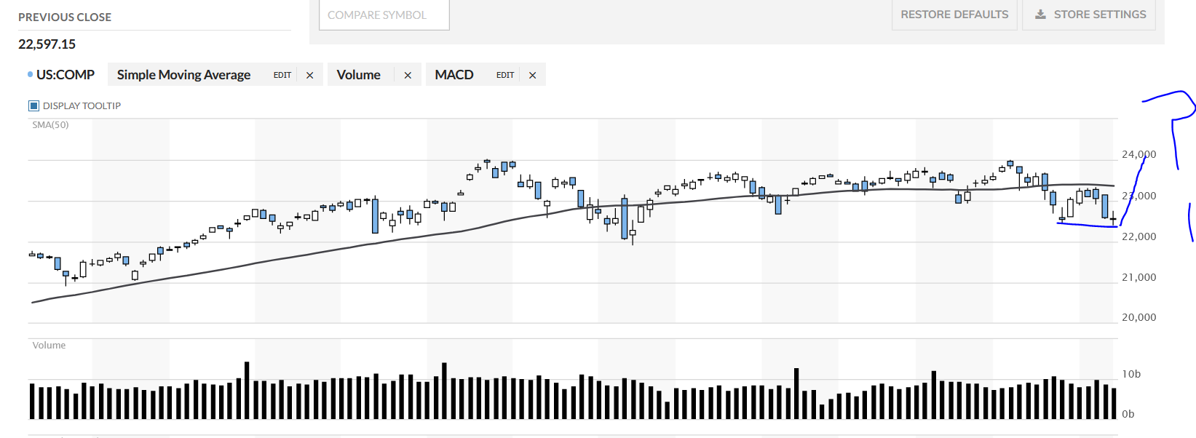Click the 10b volume axis label
This screenshot has height=438, width=1196.
[1131, 374]
